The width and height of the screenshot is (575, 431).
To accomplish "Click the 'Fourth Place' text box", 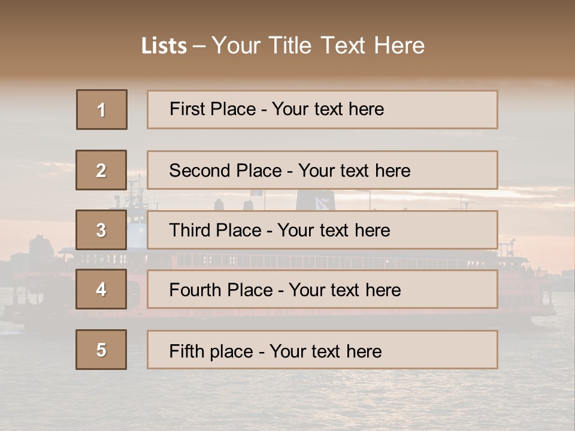I will [322, 290].
